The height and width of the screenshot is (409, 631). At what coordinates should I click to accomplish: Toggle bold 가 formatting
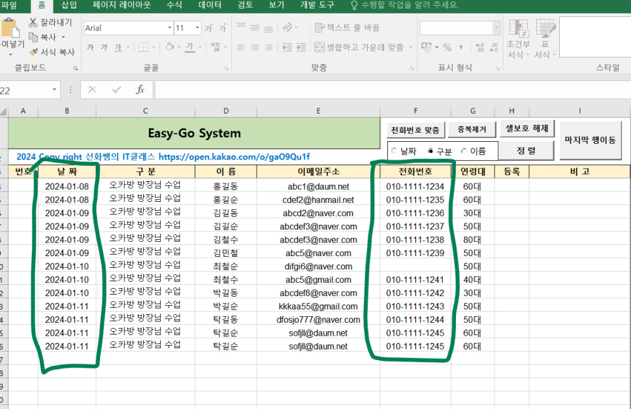coord(91,48)
